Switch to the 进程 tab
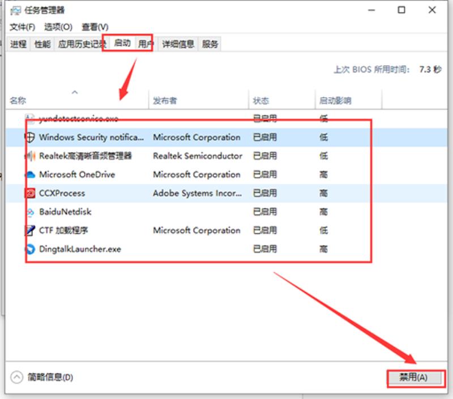Screen dimensions: 453x399 [19, 44]
